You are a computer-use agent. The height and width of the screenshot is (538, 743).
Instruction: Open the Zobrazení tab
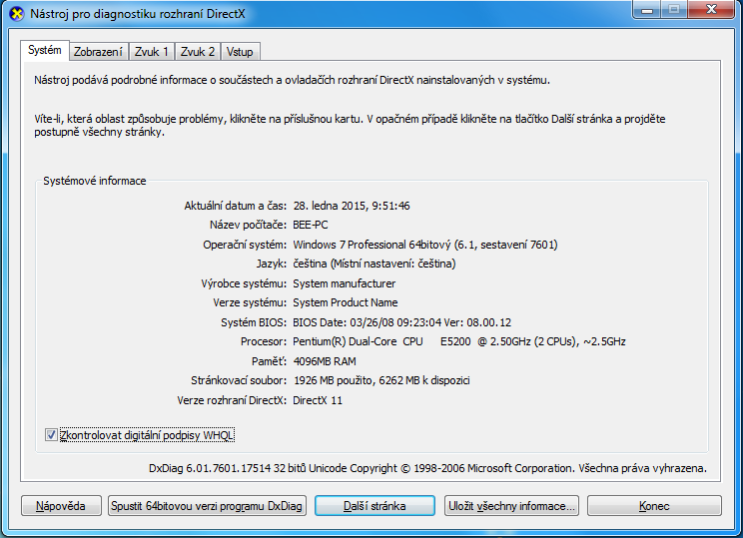[98, 52]
